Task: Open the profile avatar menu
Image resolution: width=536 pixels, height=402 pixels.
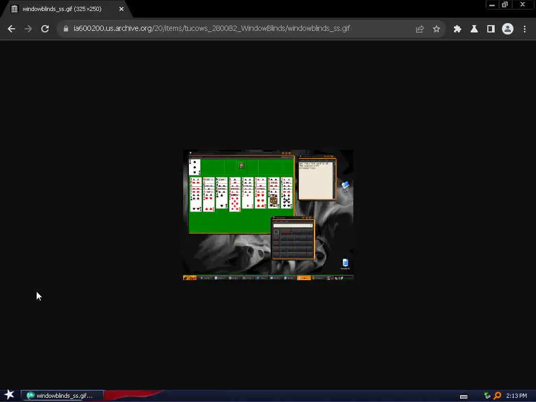Action: (508, 29)
